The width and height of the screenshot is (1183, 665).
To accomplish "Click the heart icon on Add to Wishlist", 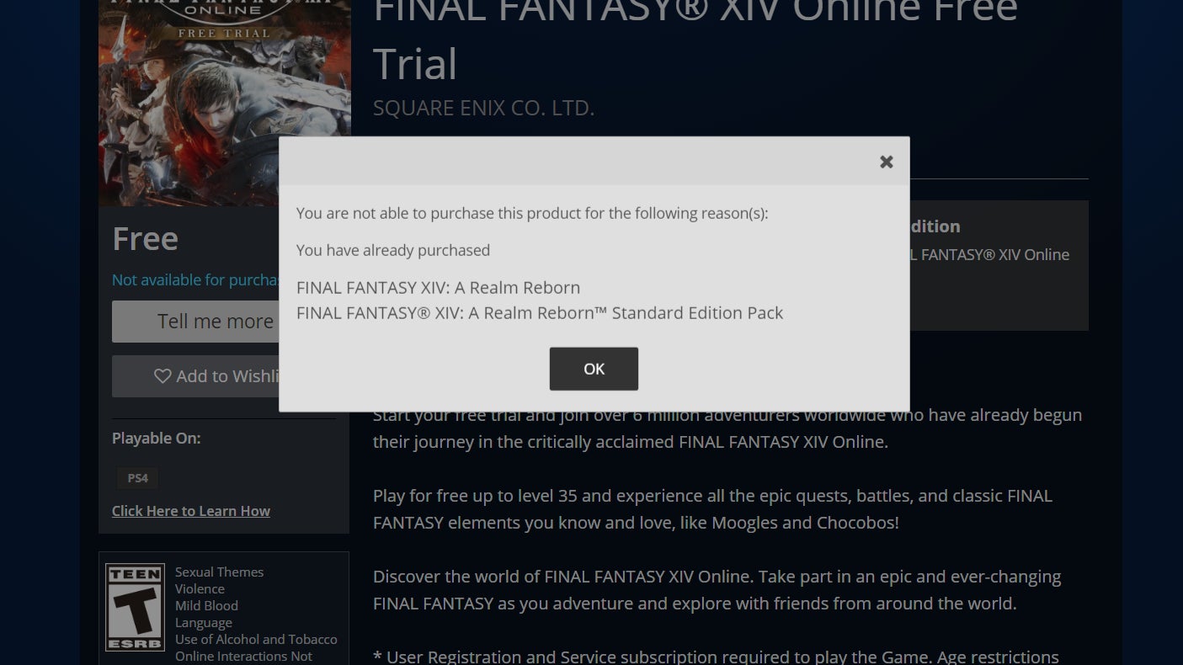I will click(163, 376).
